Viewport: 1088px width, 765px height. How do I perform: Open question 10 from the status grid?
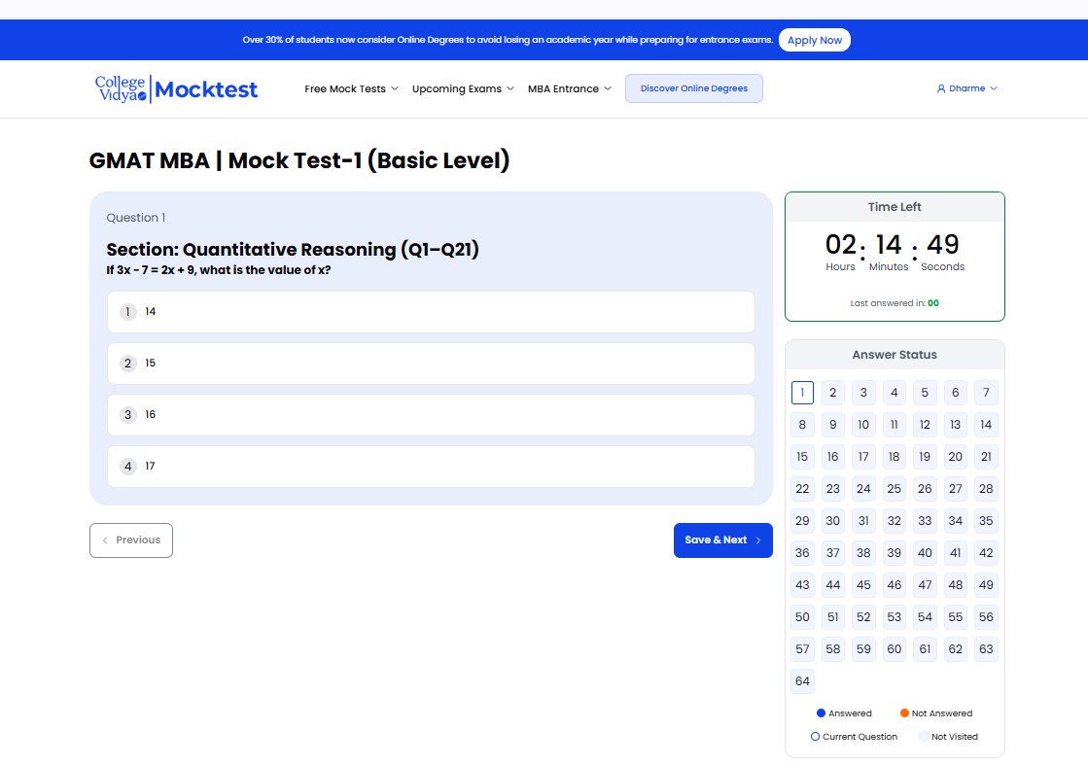pyautogui.click(x=863, y=425)
